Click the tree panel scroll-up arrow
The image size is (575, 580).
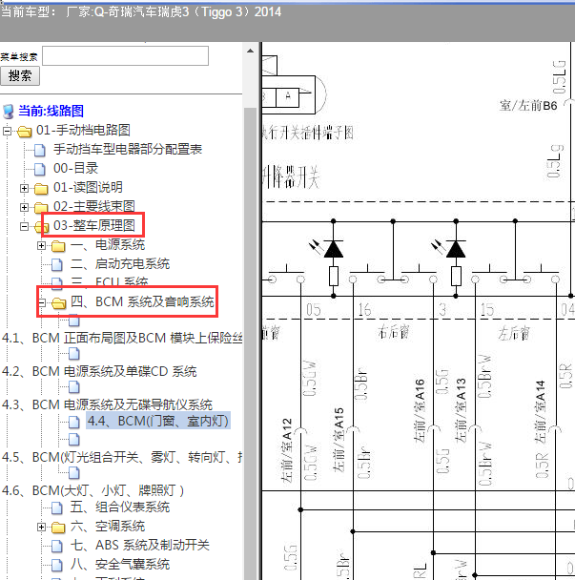coord(251,51)
